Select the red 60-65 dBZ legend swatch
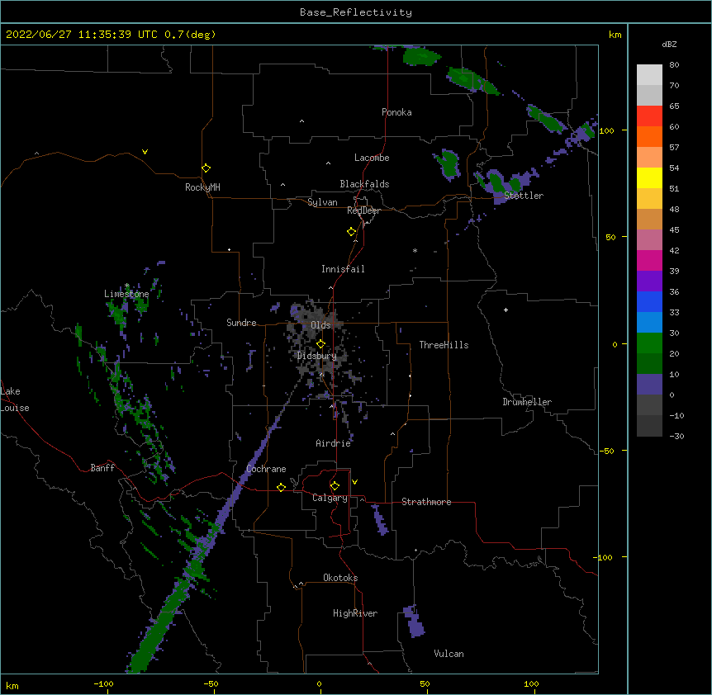Viewport: 712px width, 695px height. coord(649,116)
